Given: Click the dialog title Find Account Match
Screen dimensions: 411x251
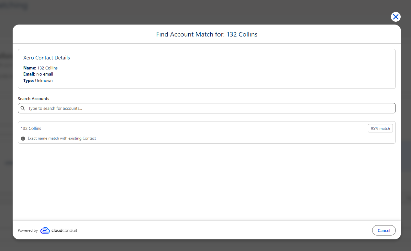Looking at the screenshot, I should (207, 34).
